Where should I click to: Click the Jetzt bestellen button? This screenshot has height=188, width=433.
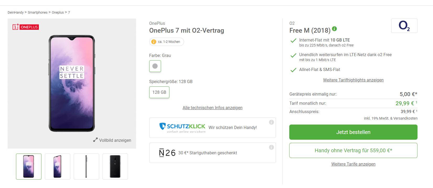tap(353, 132)
